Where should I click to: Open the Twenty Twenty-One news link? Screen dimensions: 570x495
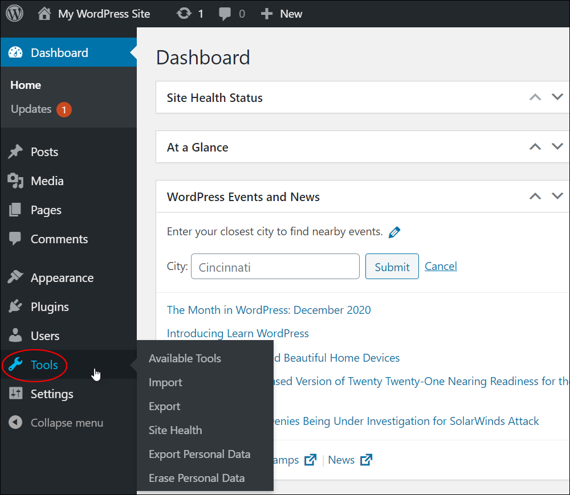421,381
